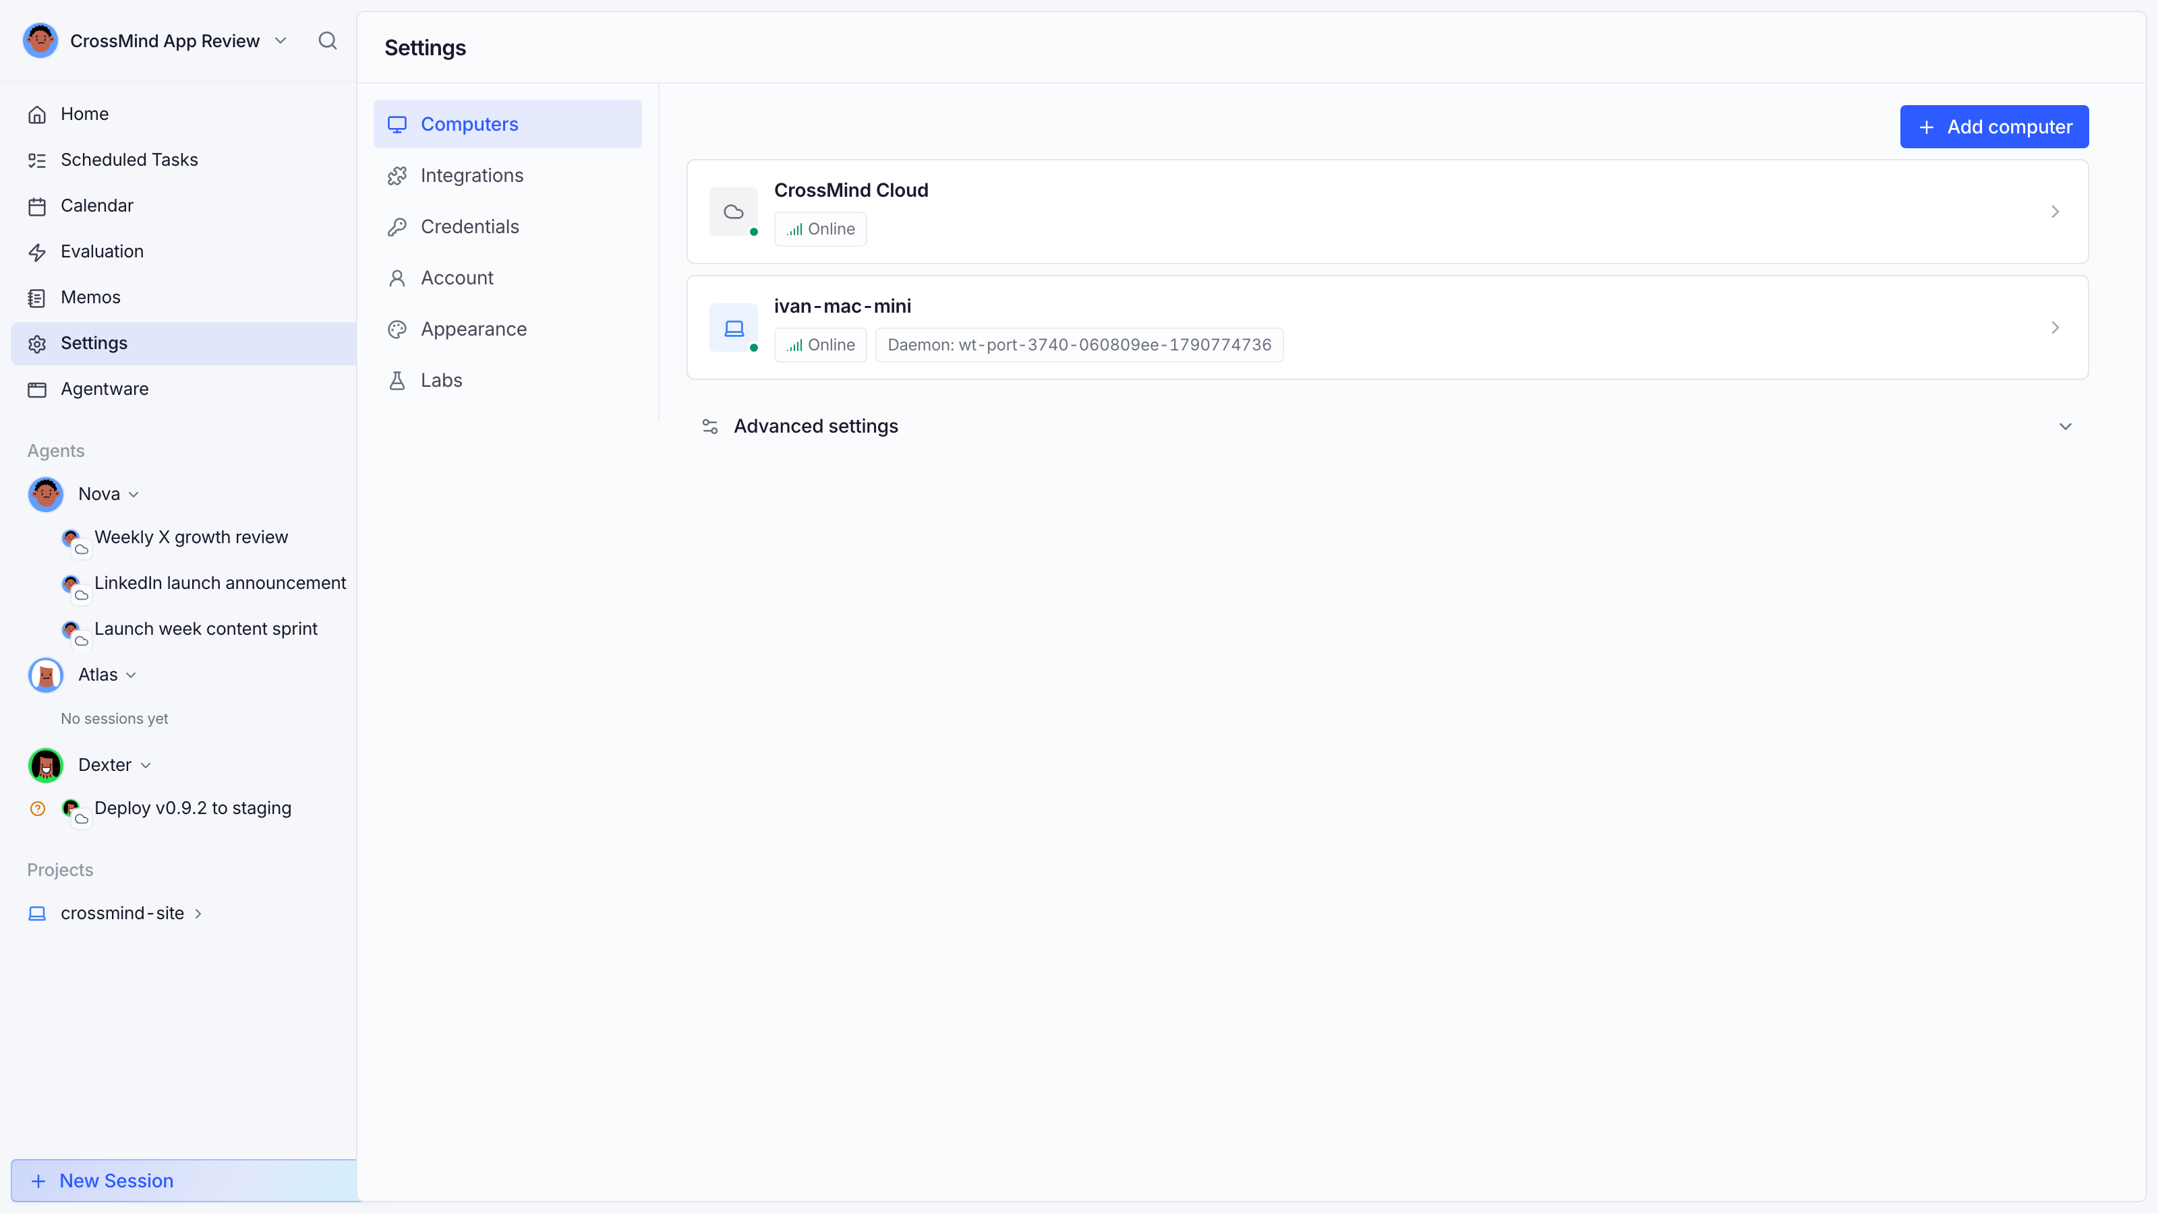The width and height of the screenshot is (2158, 1213).
Task: Click the Appearance palette icon
Action: coord(397,330)
